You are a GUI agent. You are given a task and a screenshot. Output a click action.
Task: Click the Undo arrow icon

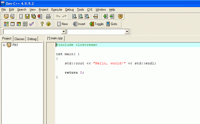click(x=58, y=16)
